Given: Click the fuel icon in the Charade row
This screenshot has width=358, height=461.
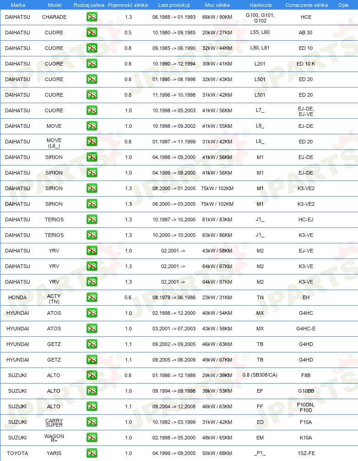Looking at the screenshot, I should coord(92,17).
